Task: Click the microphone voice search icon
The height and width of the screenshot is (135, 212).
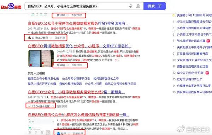Action: [x=130, y=6]
